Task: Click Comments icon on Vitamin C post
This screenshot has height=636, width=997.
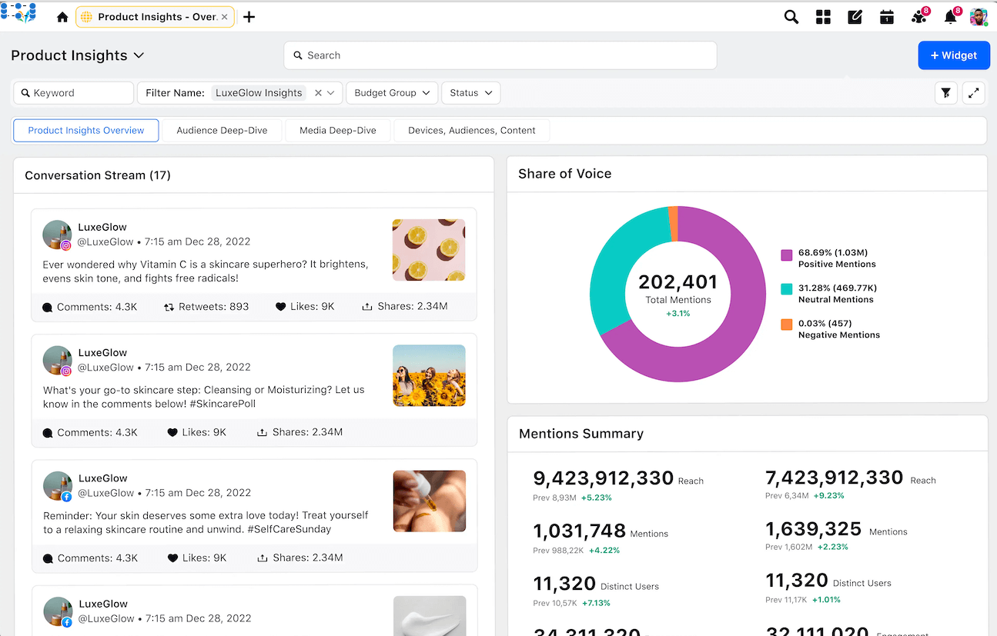Action: pyautogui.click(x=48, y=307)
